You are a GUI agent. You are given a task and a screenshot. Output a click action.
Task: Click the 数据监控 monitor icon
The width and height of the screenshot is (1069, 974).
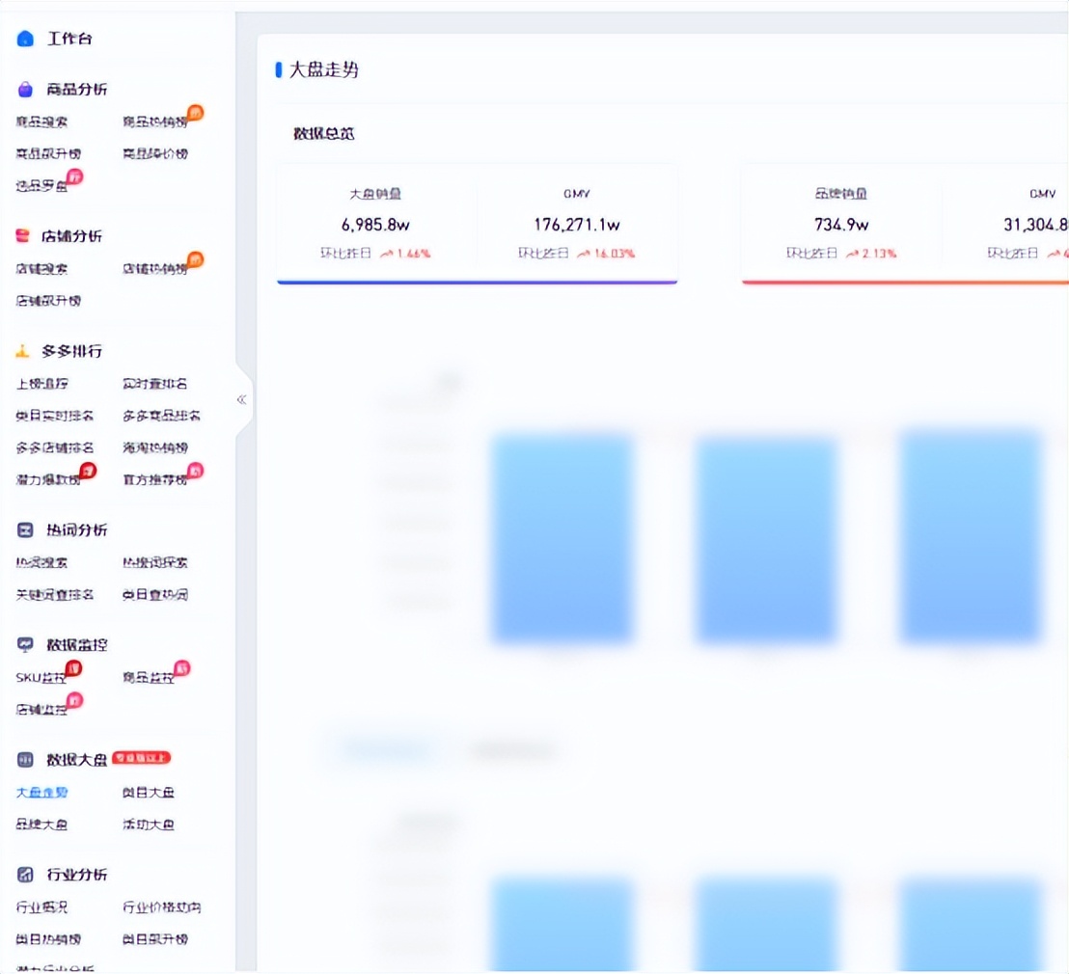click(x=26, y=644)
